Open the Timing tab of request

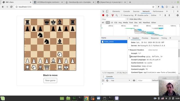[164, 38]
